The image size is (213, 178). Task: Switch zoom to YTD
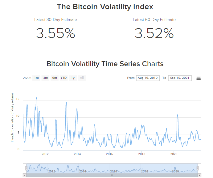[63, 78]
